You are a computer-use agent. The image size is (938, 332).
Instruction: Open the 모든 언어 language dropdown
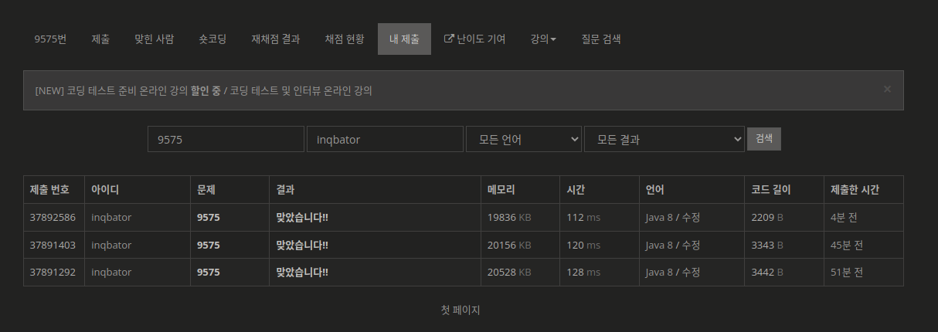pos(524,140)
